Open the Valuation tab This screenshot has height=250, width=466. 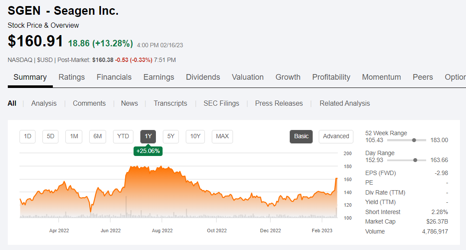247,77
